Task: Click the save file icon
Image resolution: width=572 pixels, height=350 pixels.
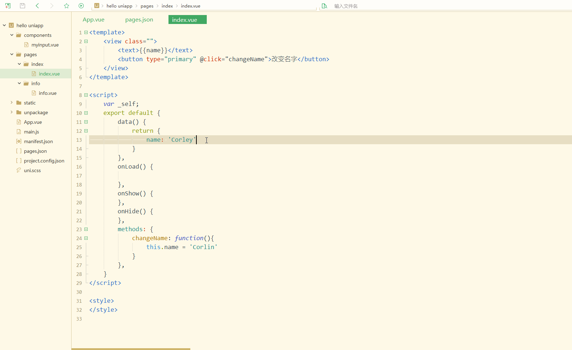Action: pos(23,6)
